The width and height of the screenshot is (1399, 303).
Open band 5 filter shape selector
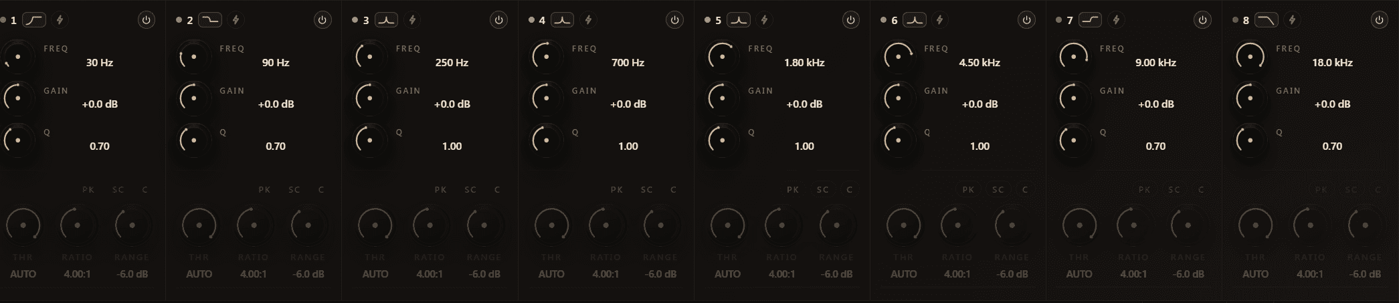click(x=738, y=20)
